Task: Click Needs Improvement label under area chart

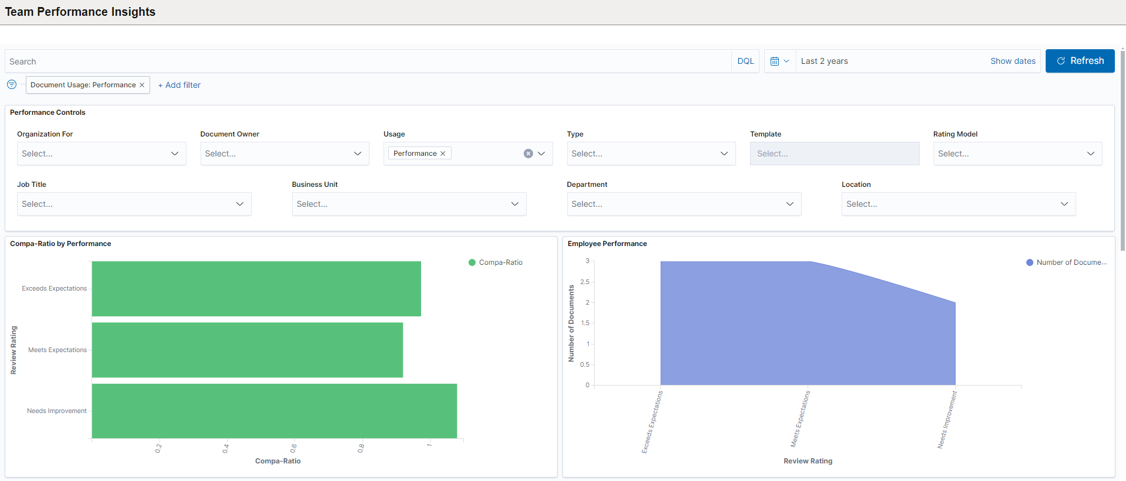Action: (947, 420)
